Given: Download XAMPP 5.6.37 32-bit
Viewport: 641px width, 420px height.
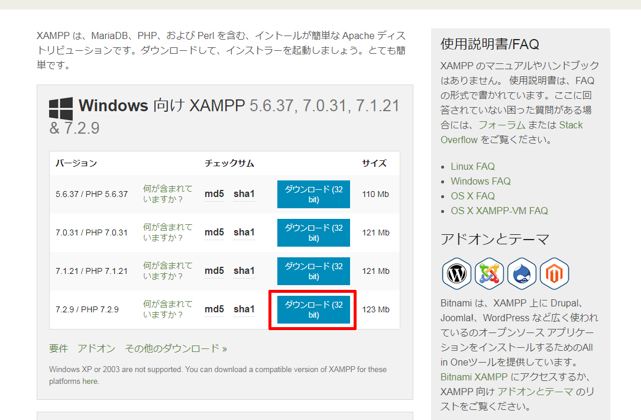Looking at the screenshot, I should [313, 195].
